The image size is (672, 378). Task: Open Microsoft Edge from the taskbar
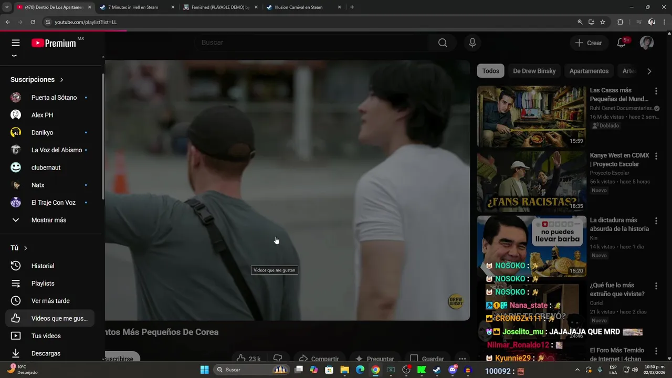(x=360, y=370)
